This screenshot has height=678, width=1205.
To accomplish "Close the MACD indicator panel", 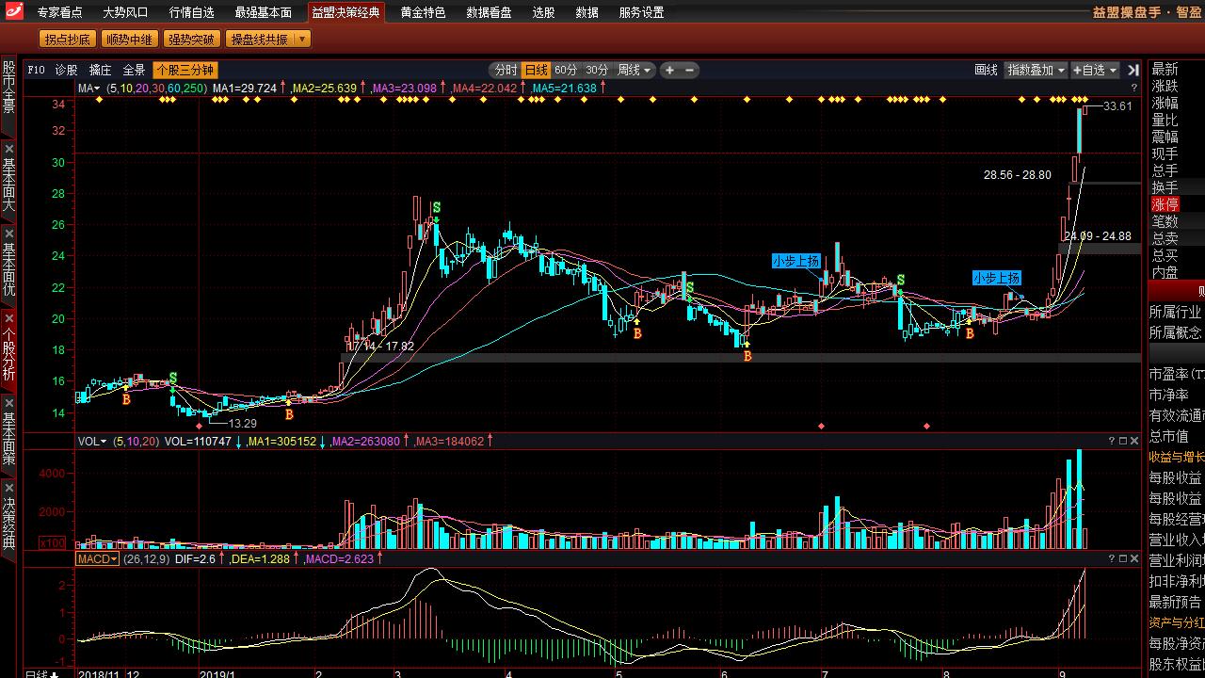I will pos(1133,558).
